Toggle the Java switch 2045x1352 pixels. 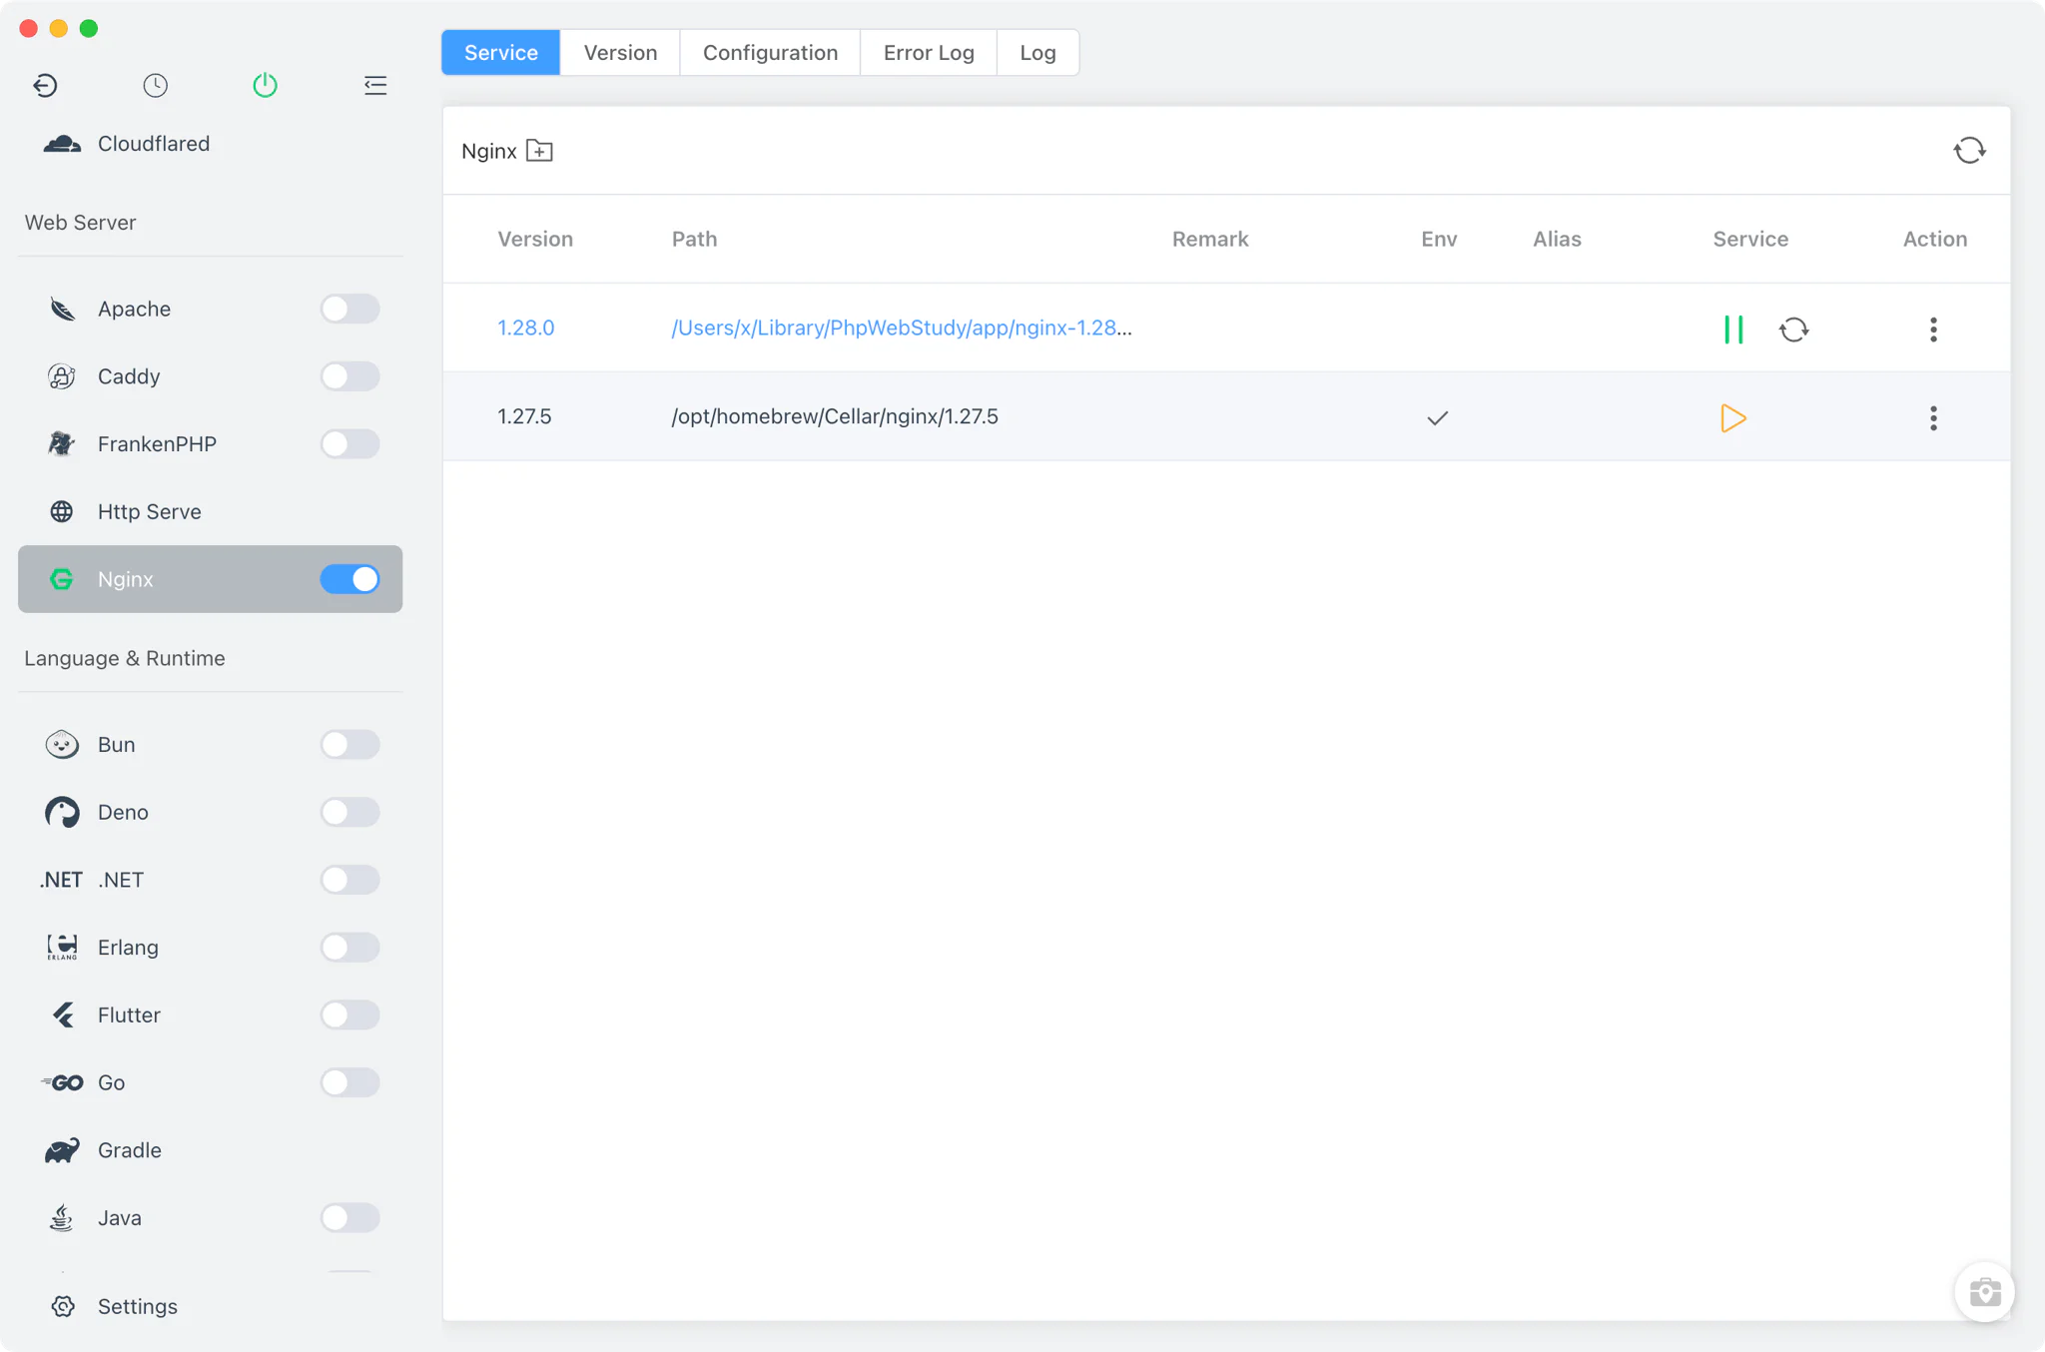(349, 1218)
